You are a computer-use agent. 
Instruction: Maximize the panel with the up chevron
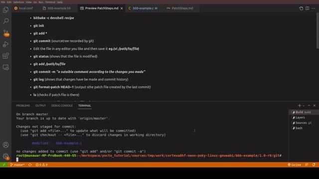pos(309,105)
